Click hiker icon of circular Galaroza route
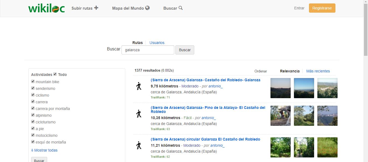 click(x=139, y=145)
